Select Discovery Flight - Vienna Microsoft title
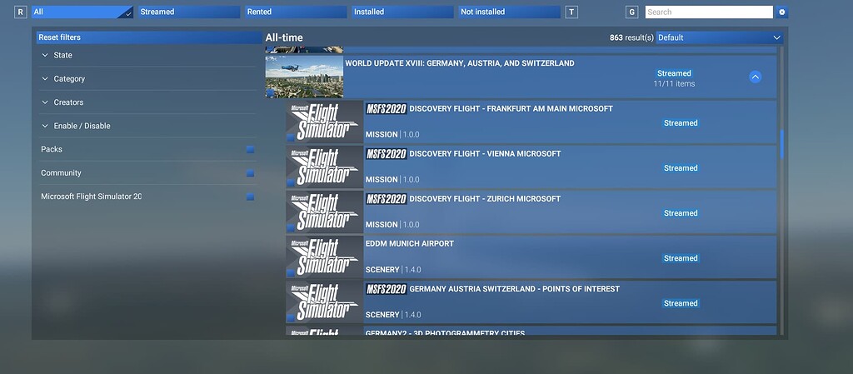 [x=485, y=154]
